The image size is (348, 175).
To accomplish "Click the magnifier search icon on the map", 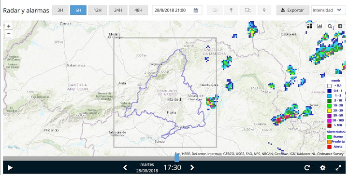I will coord(330,27).
